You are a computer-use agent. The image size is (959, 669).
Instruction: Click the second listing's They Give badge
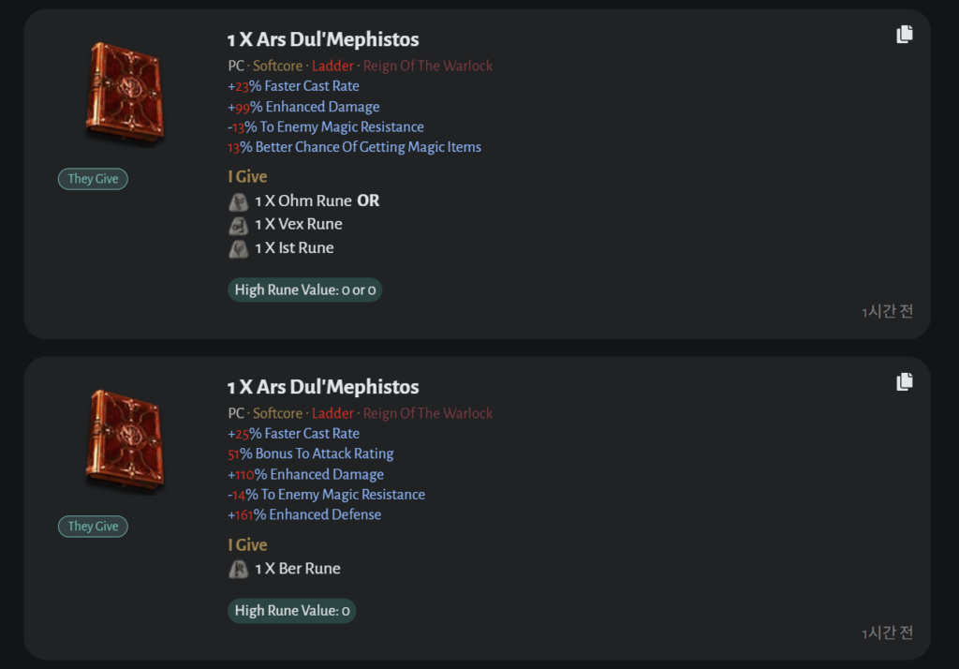coord(93,527)
